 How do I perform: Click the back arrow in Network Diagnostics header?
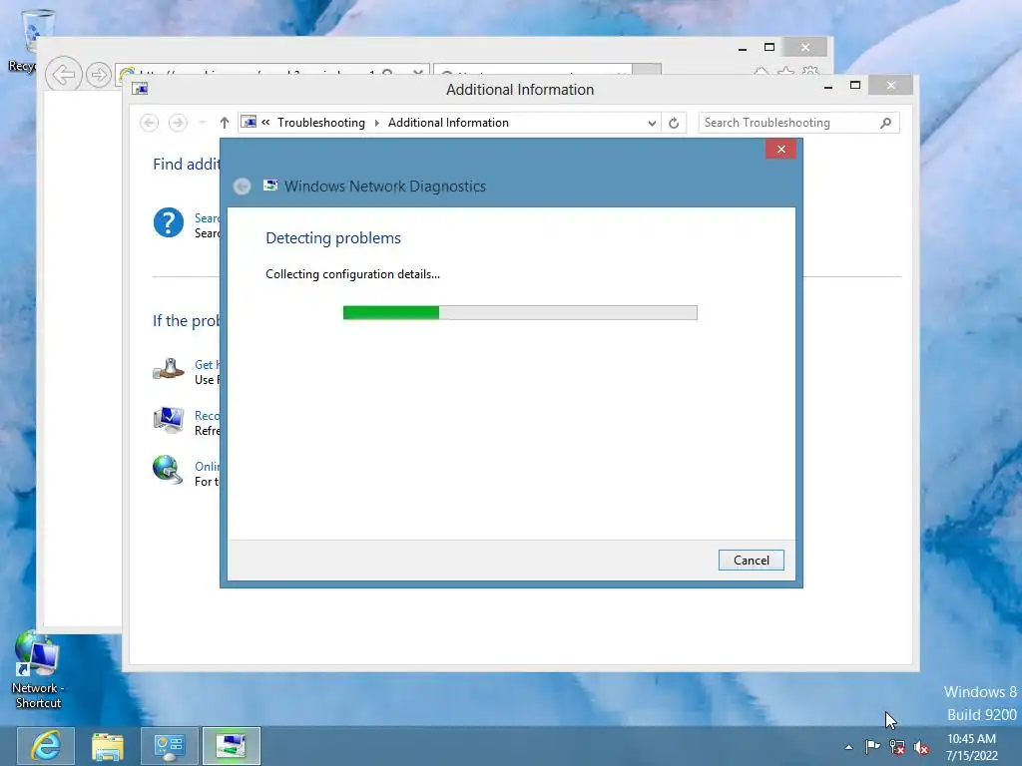[242, 187]
